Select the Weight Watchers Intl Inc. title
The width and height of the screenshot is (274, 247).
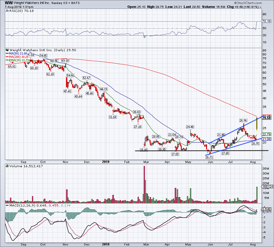click(x=32, y=3)
